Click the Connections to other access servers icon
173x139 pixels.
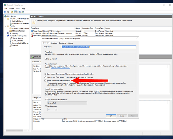click(x=32, y=36)
